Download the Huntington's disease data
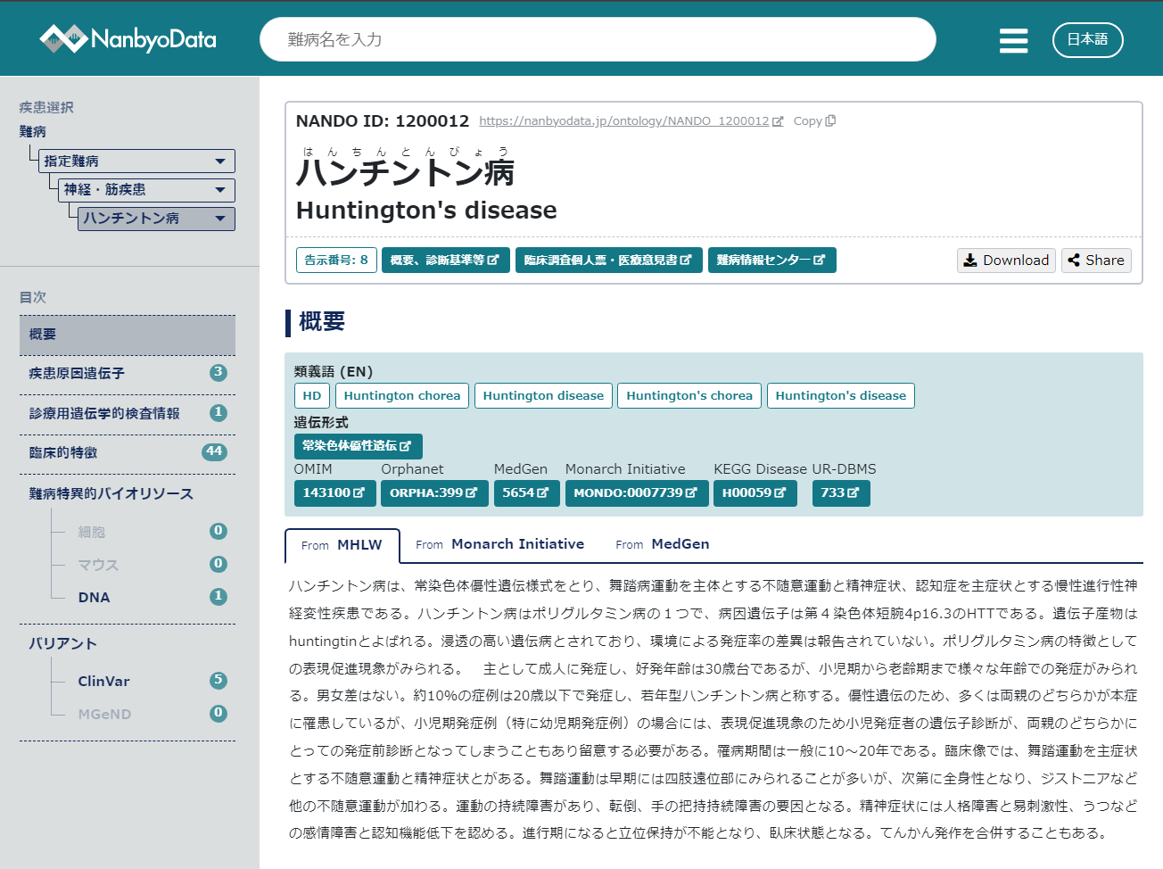 click(1006, 261)
